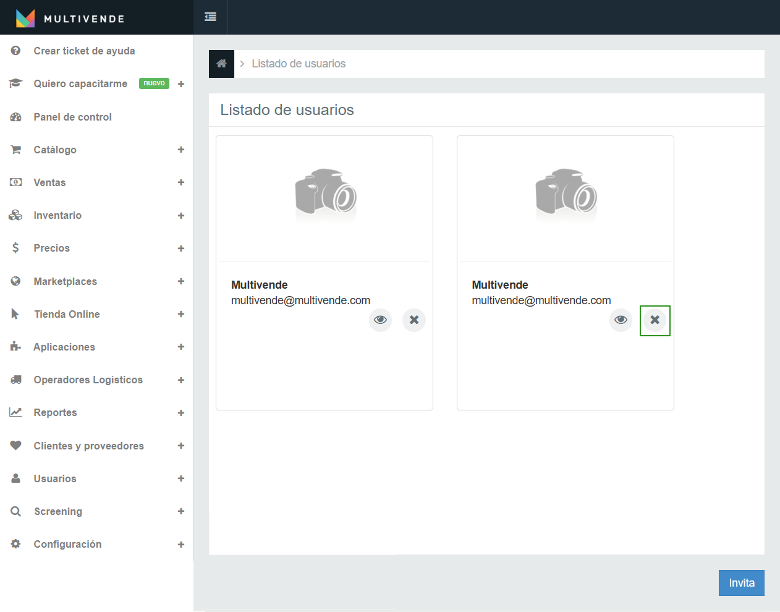Click first card's Multivende name
This screenshot has height=612, width=780.
click(x=260, y=285)
